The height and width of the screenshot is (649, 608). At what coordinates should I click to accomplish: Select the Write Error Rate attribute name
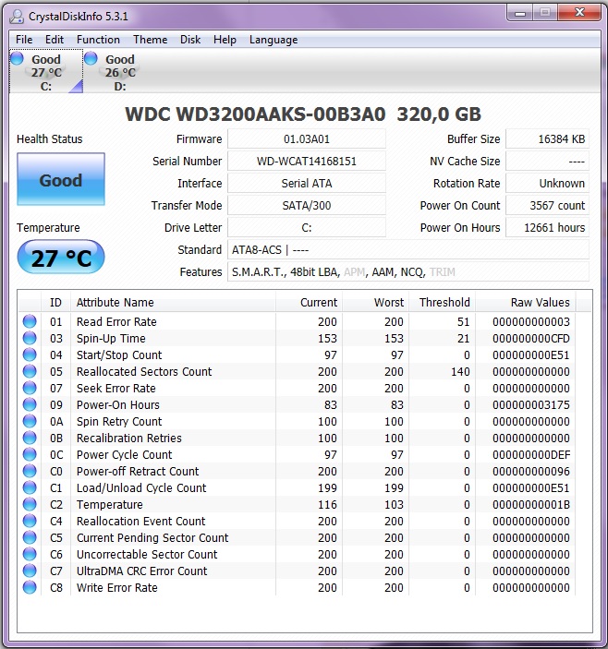pos(116,587)
